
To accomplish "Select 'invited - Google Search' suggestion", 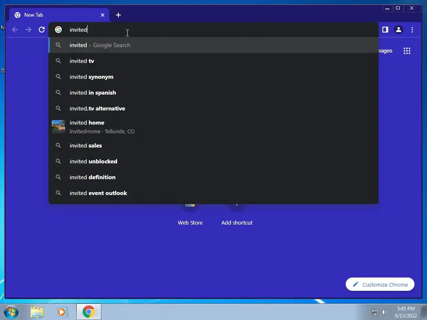I will pyautogui.click(x=213, y=45).
